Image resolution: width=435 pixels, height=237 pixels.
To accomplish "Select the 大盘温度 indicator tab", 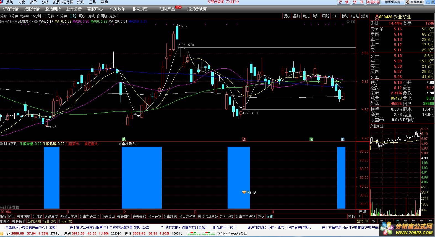I will 51,216.
